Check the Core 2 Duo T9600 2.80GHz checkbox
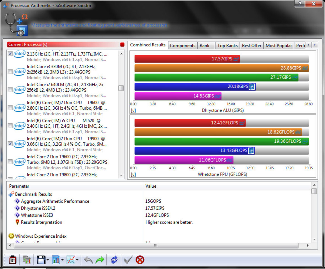Image resolution: width=325 pixels, height=269 pixels. tap(10, 108)
